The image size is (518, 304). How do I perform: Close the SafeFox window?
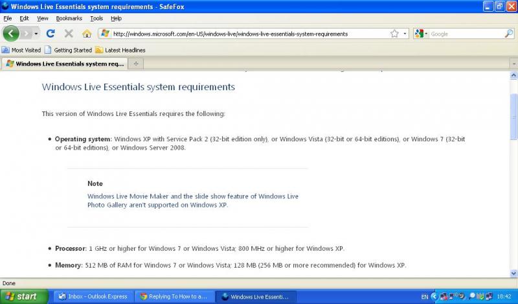(x=512, y=6)
